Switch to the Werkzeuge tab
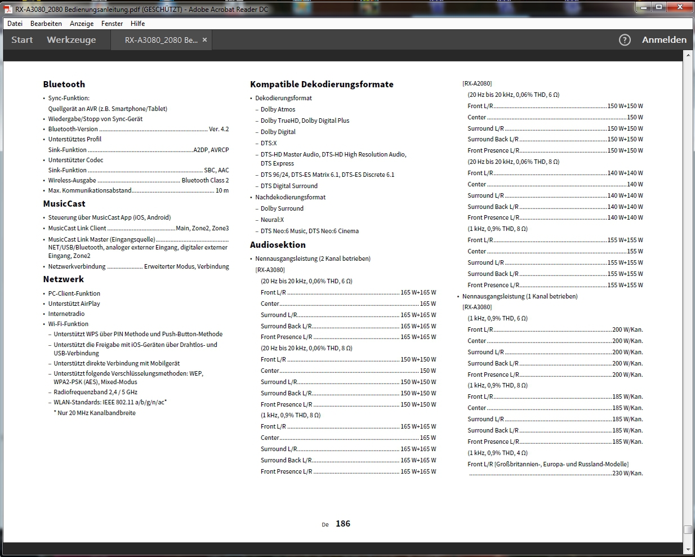 point(72,40)
